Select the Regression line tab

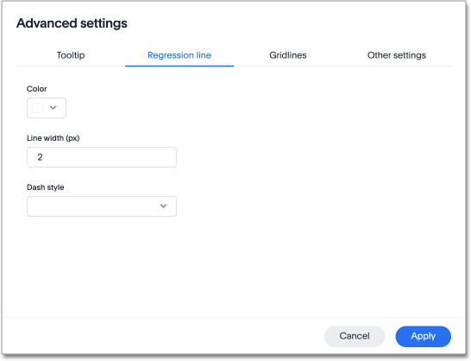click(179, 55)
